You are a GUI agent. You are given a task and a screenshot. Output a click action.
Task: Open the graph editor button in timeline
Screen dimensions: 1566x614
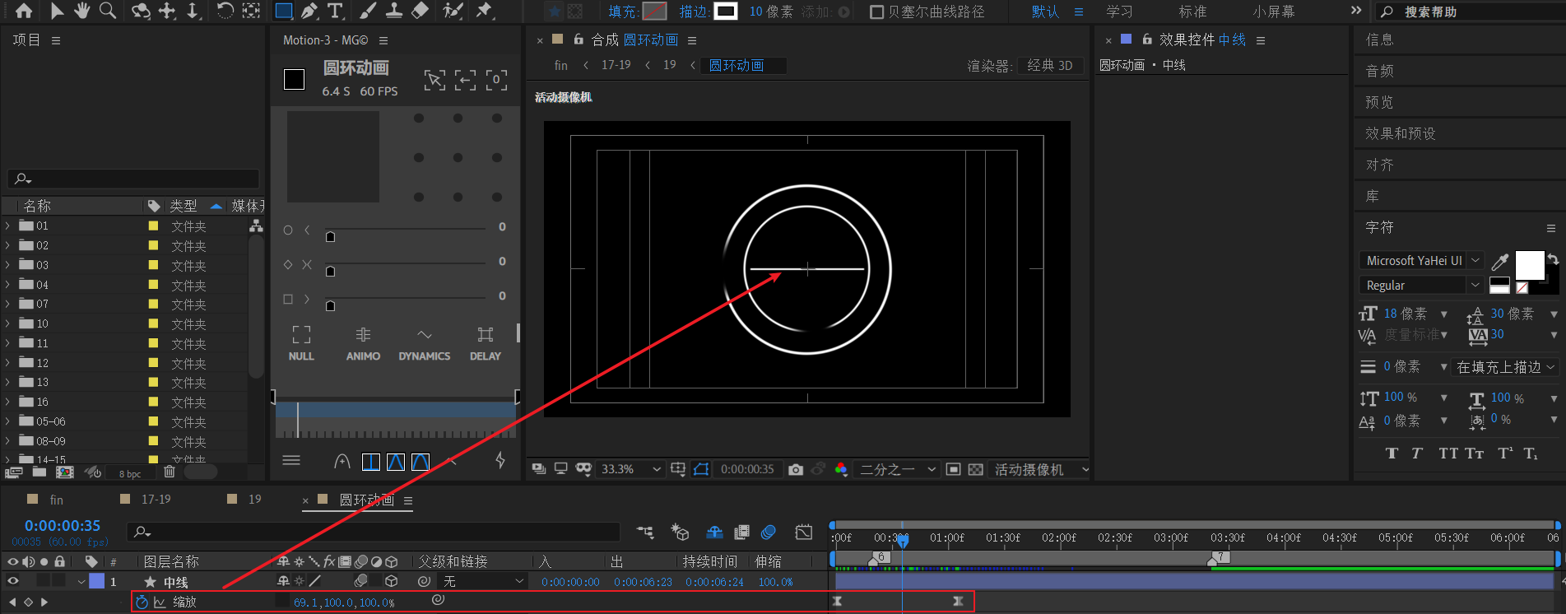coord(804,533)
